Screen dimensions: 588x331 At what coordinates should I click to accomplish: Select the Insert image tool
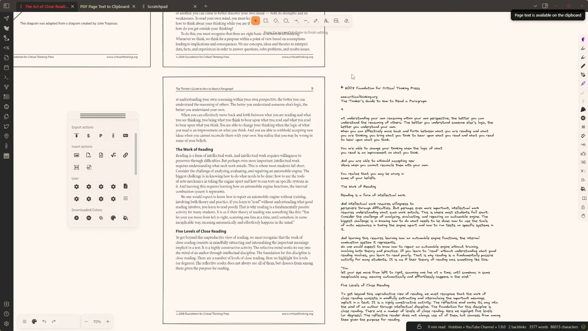point(336,21)
